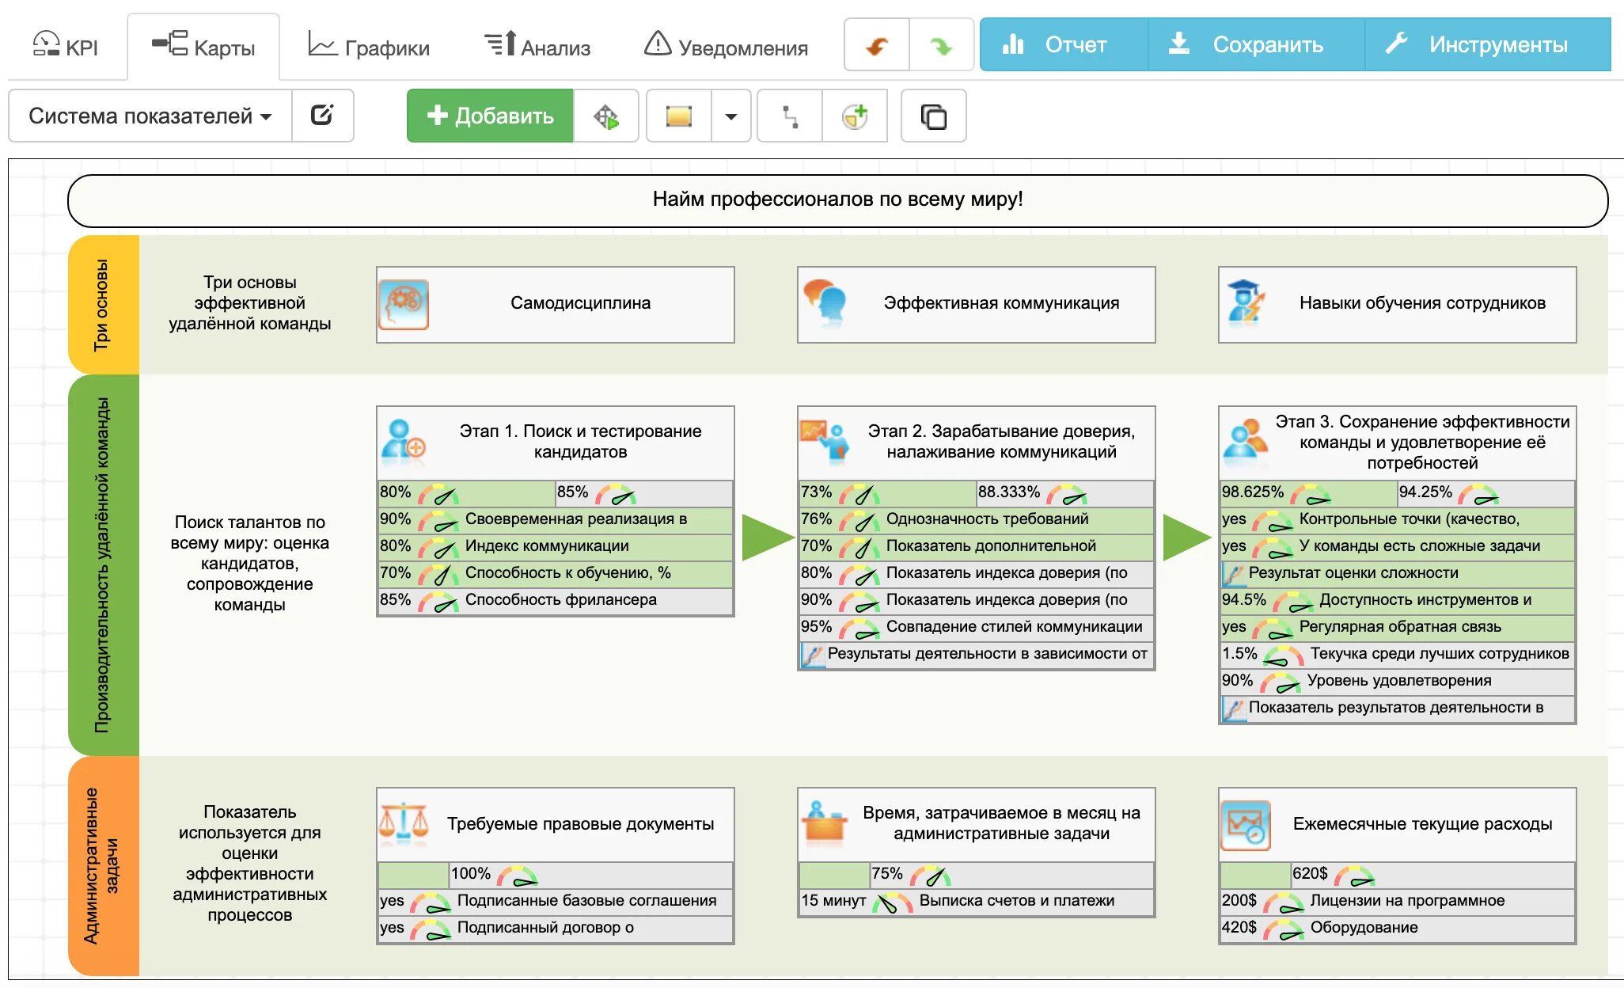The width and height of the screenshot is (1624, 988).
Task: Go to the Анализ tab
Action: pyautogui.click(x=537, y=47)
